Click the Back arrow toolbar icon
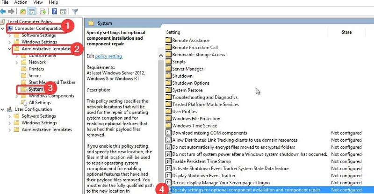Viewport: 374px width, 194px height. tap(3, 11)
